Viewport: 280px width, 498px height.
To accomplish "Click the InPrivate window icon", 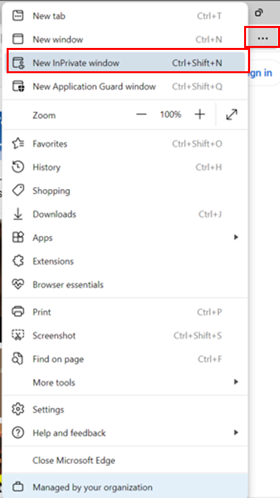I will pyautogui.click(x=18, y=63).
